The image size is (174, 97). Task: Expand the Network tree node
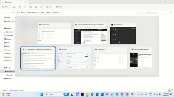[x=2, y=79]
